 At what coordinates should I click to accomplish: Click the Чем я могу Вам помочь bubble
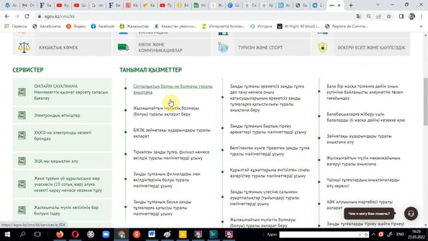pyautogui.click(x=368, y=214)
